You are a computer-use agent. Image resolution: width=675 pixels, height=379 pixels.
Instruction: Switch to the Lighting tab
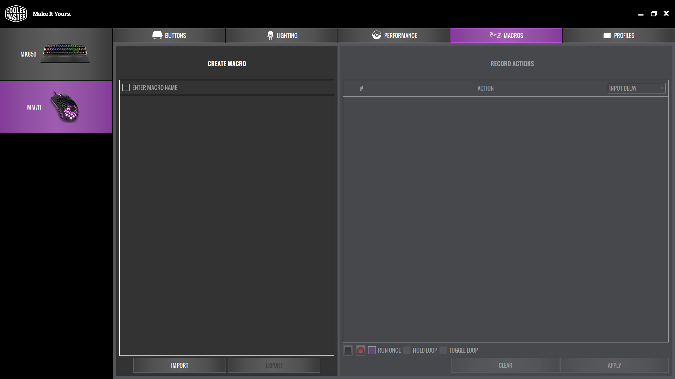click(282, 35)
